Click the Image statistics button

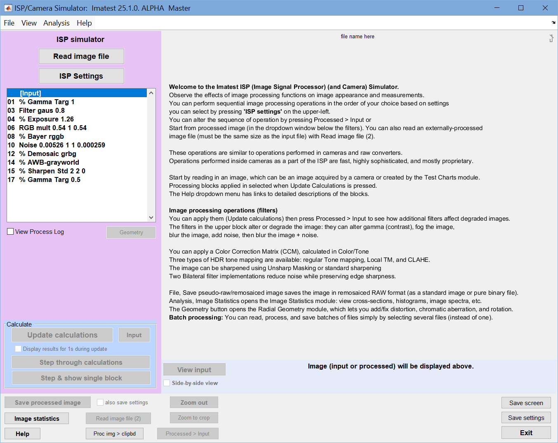point(37,419)
